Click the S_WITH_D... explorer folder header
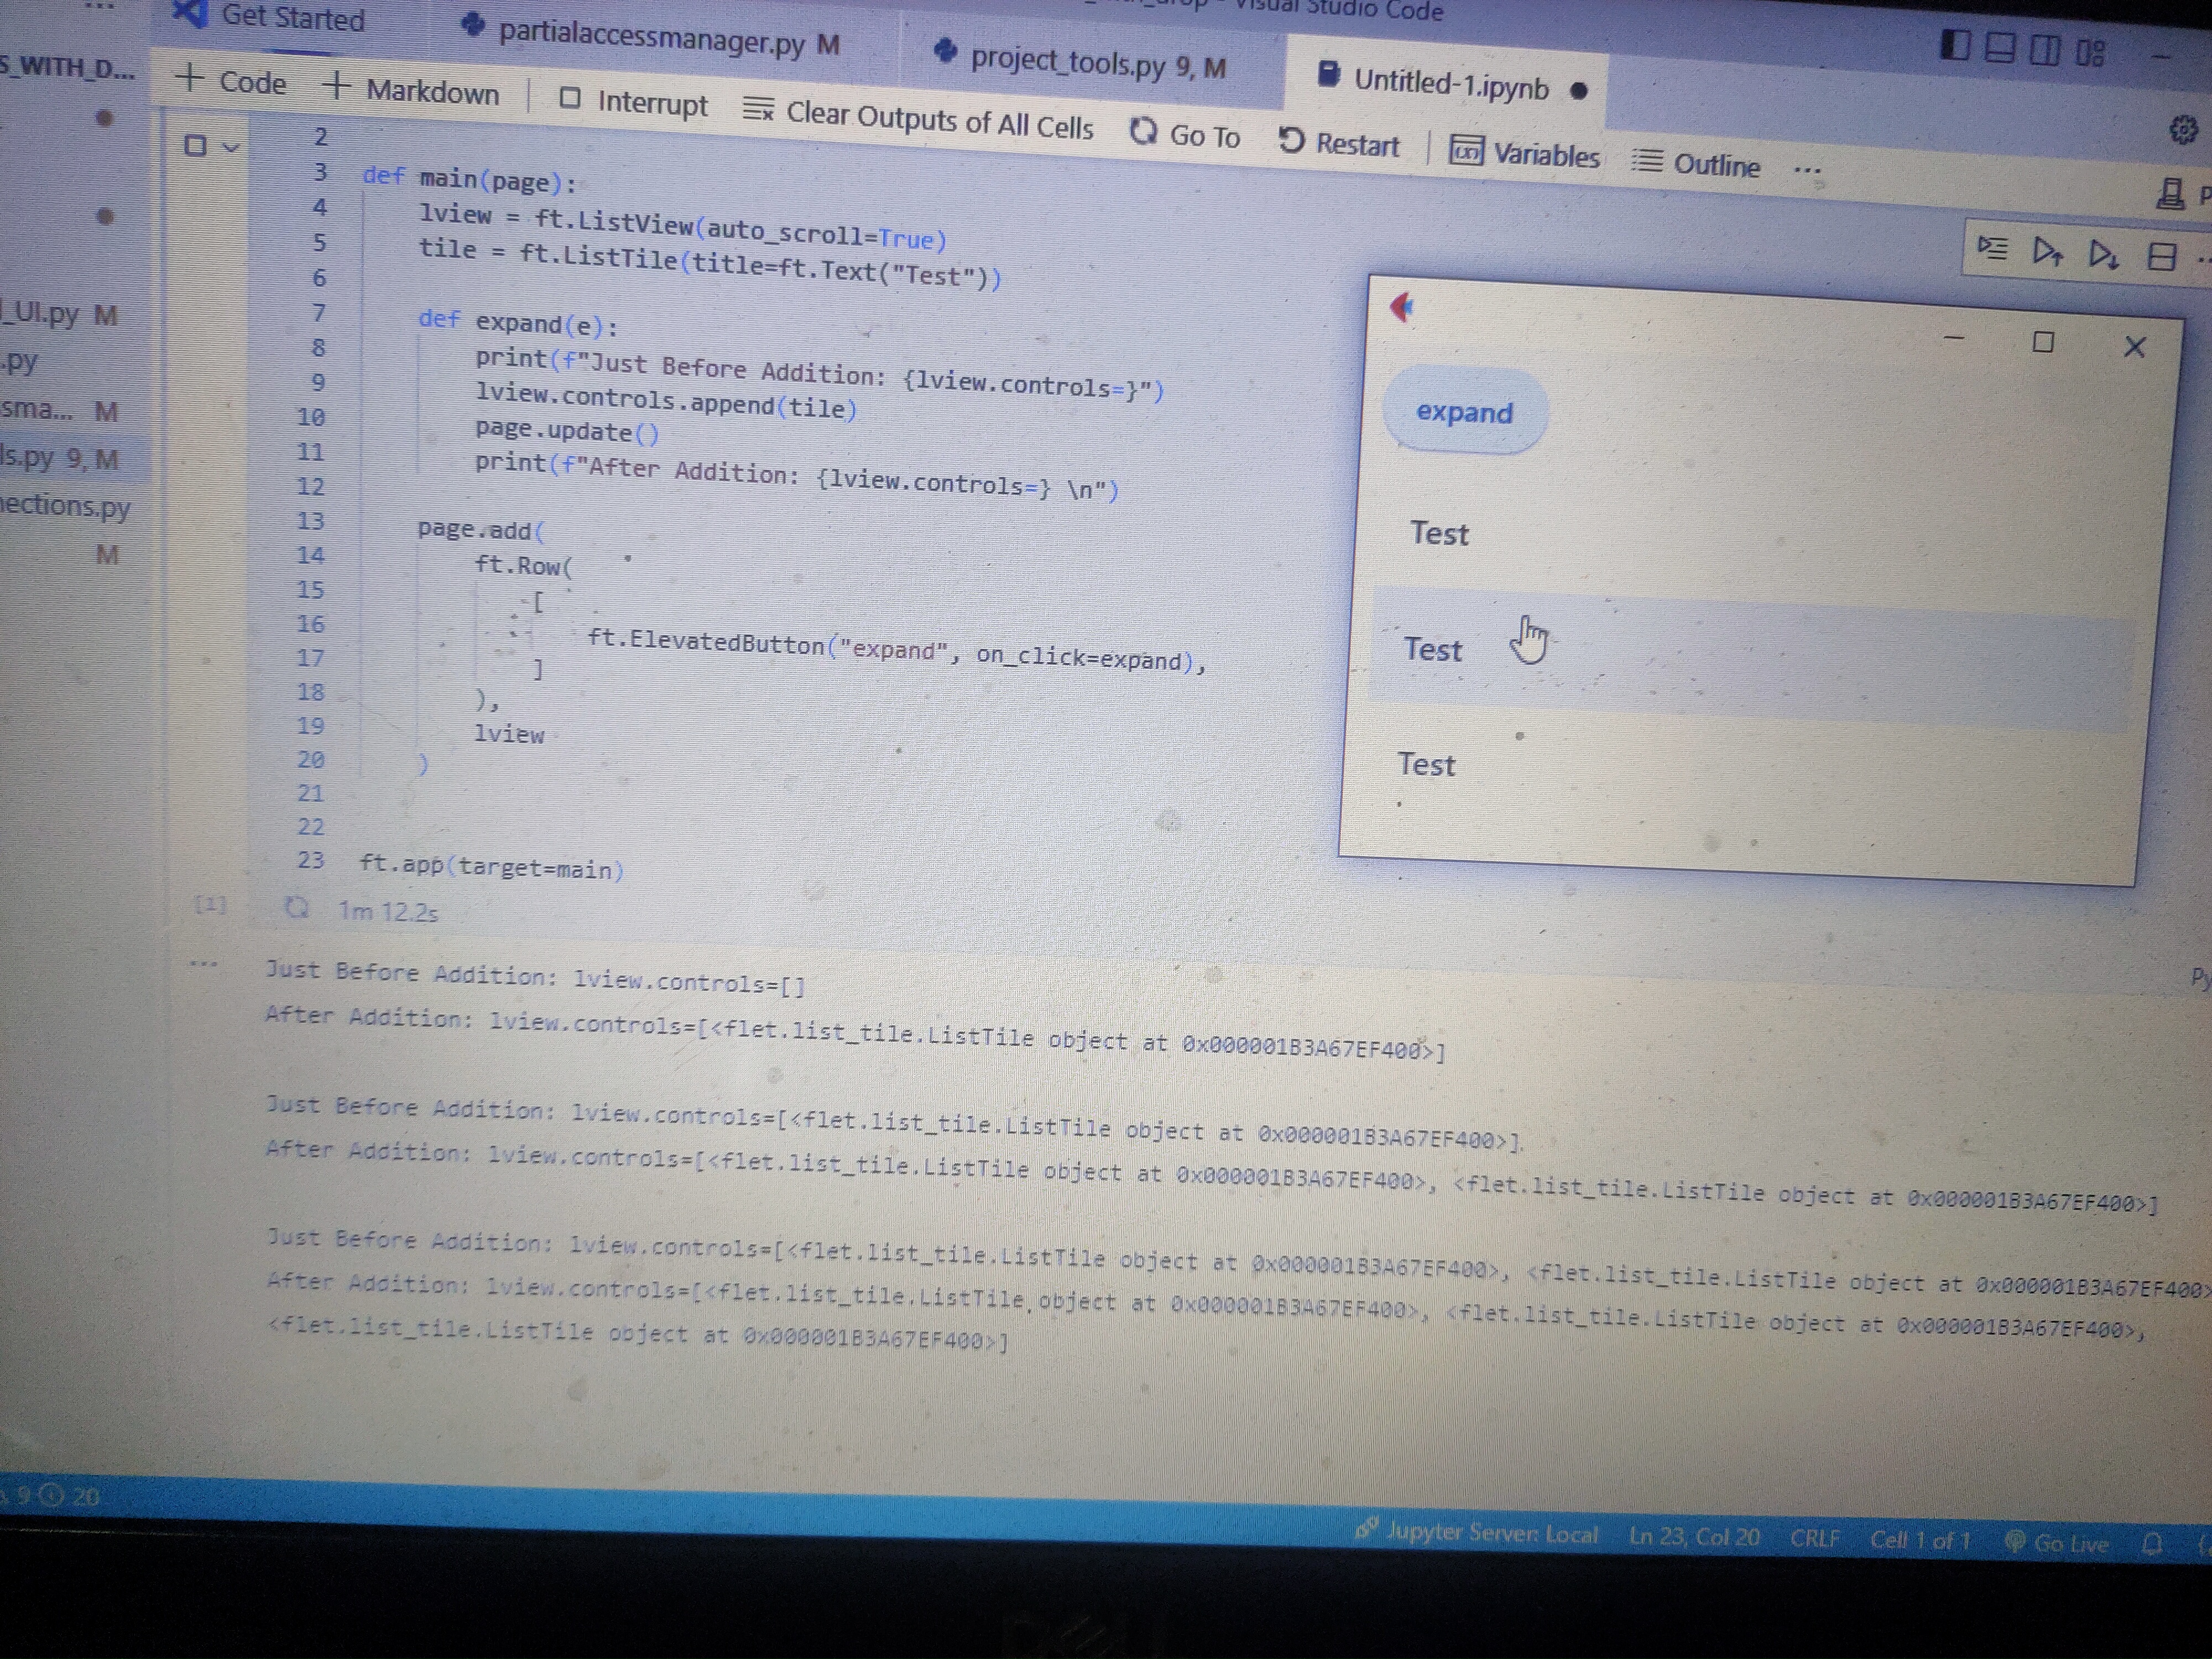The image size is (2212, 1659). [x=66, y=68]
